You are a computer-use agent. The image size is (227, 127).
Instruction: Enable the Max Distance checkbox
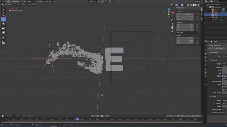pos(223,113)
